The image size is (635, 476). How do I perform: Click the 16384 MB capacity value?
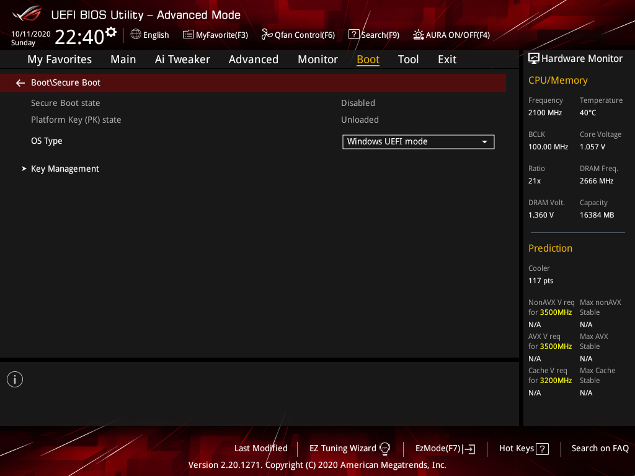(597, 215)
